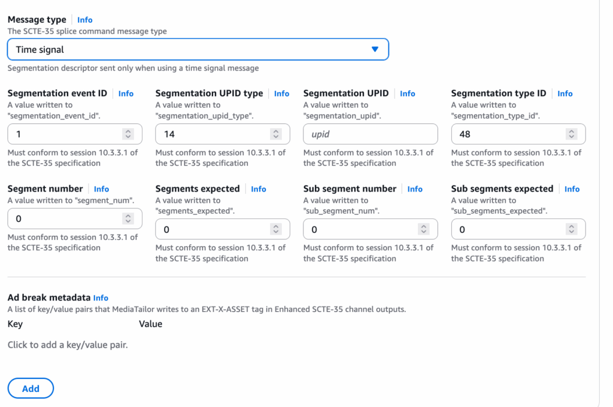Open Info for Sub segments expected
This screenshot has height=407, width=613.
coord(572,189)
